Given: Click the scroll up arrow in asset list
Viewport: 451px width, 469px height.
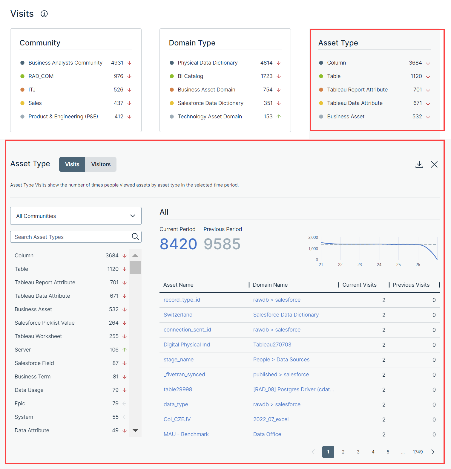Looking at the screenshot, I should point(135,255).
